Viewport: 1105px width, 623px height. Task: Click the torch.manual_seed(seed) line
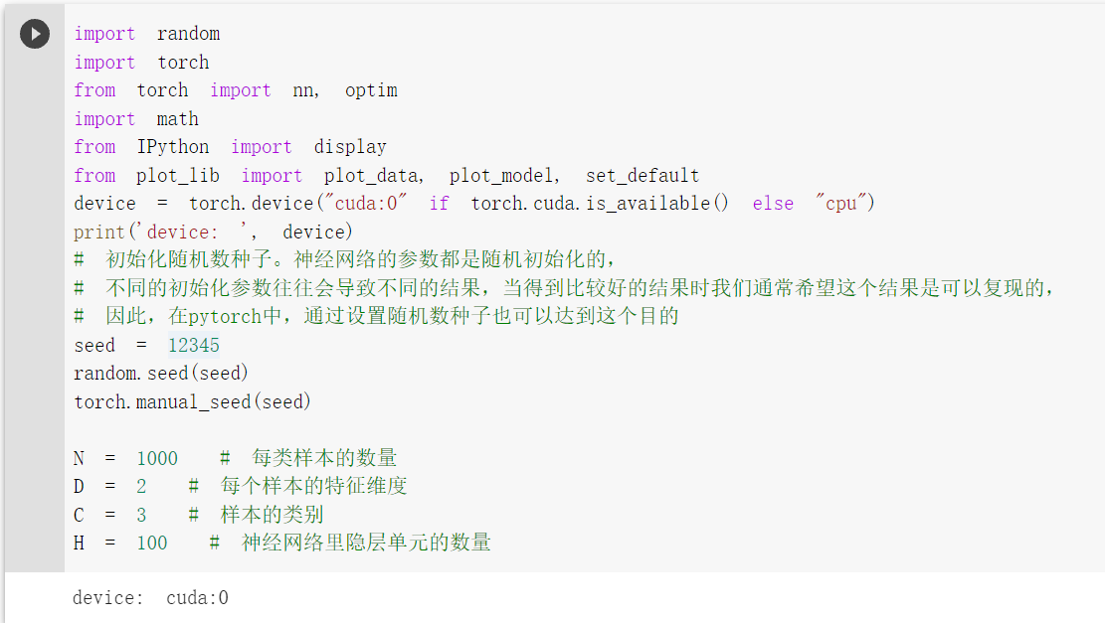(x=192, y=402)
